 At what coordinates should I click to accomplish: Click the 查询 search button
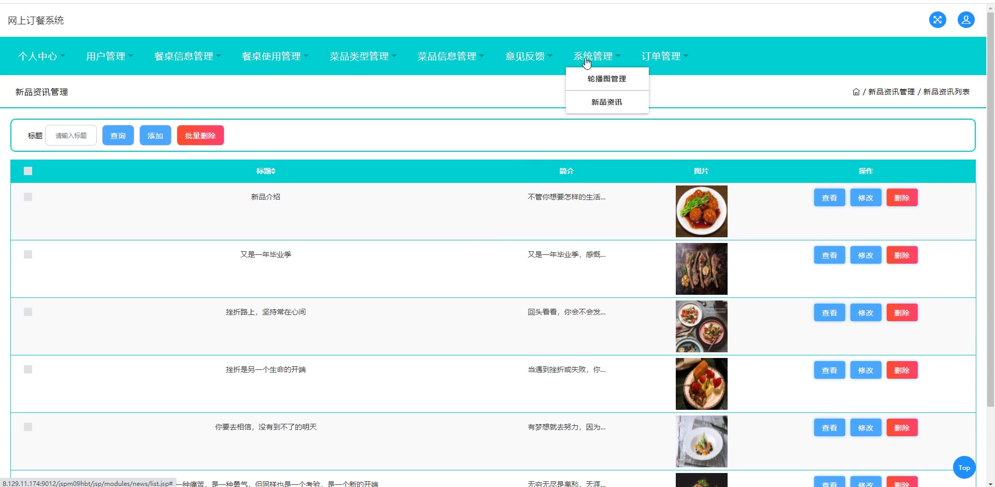click(118, 135)
